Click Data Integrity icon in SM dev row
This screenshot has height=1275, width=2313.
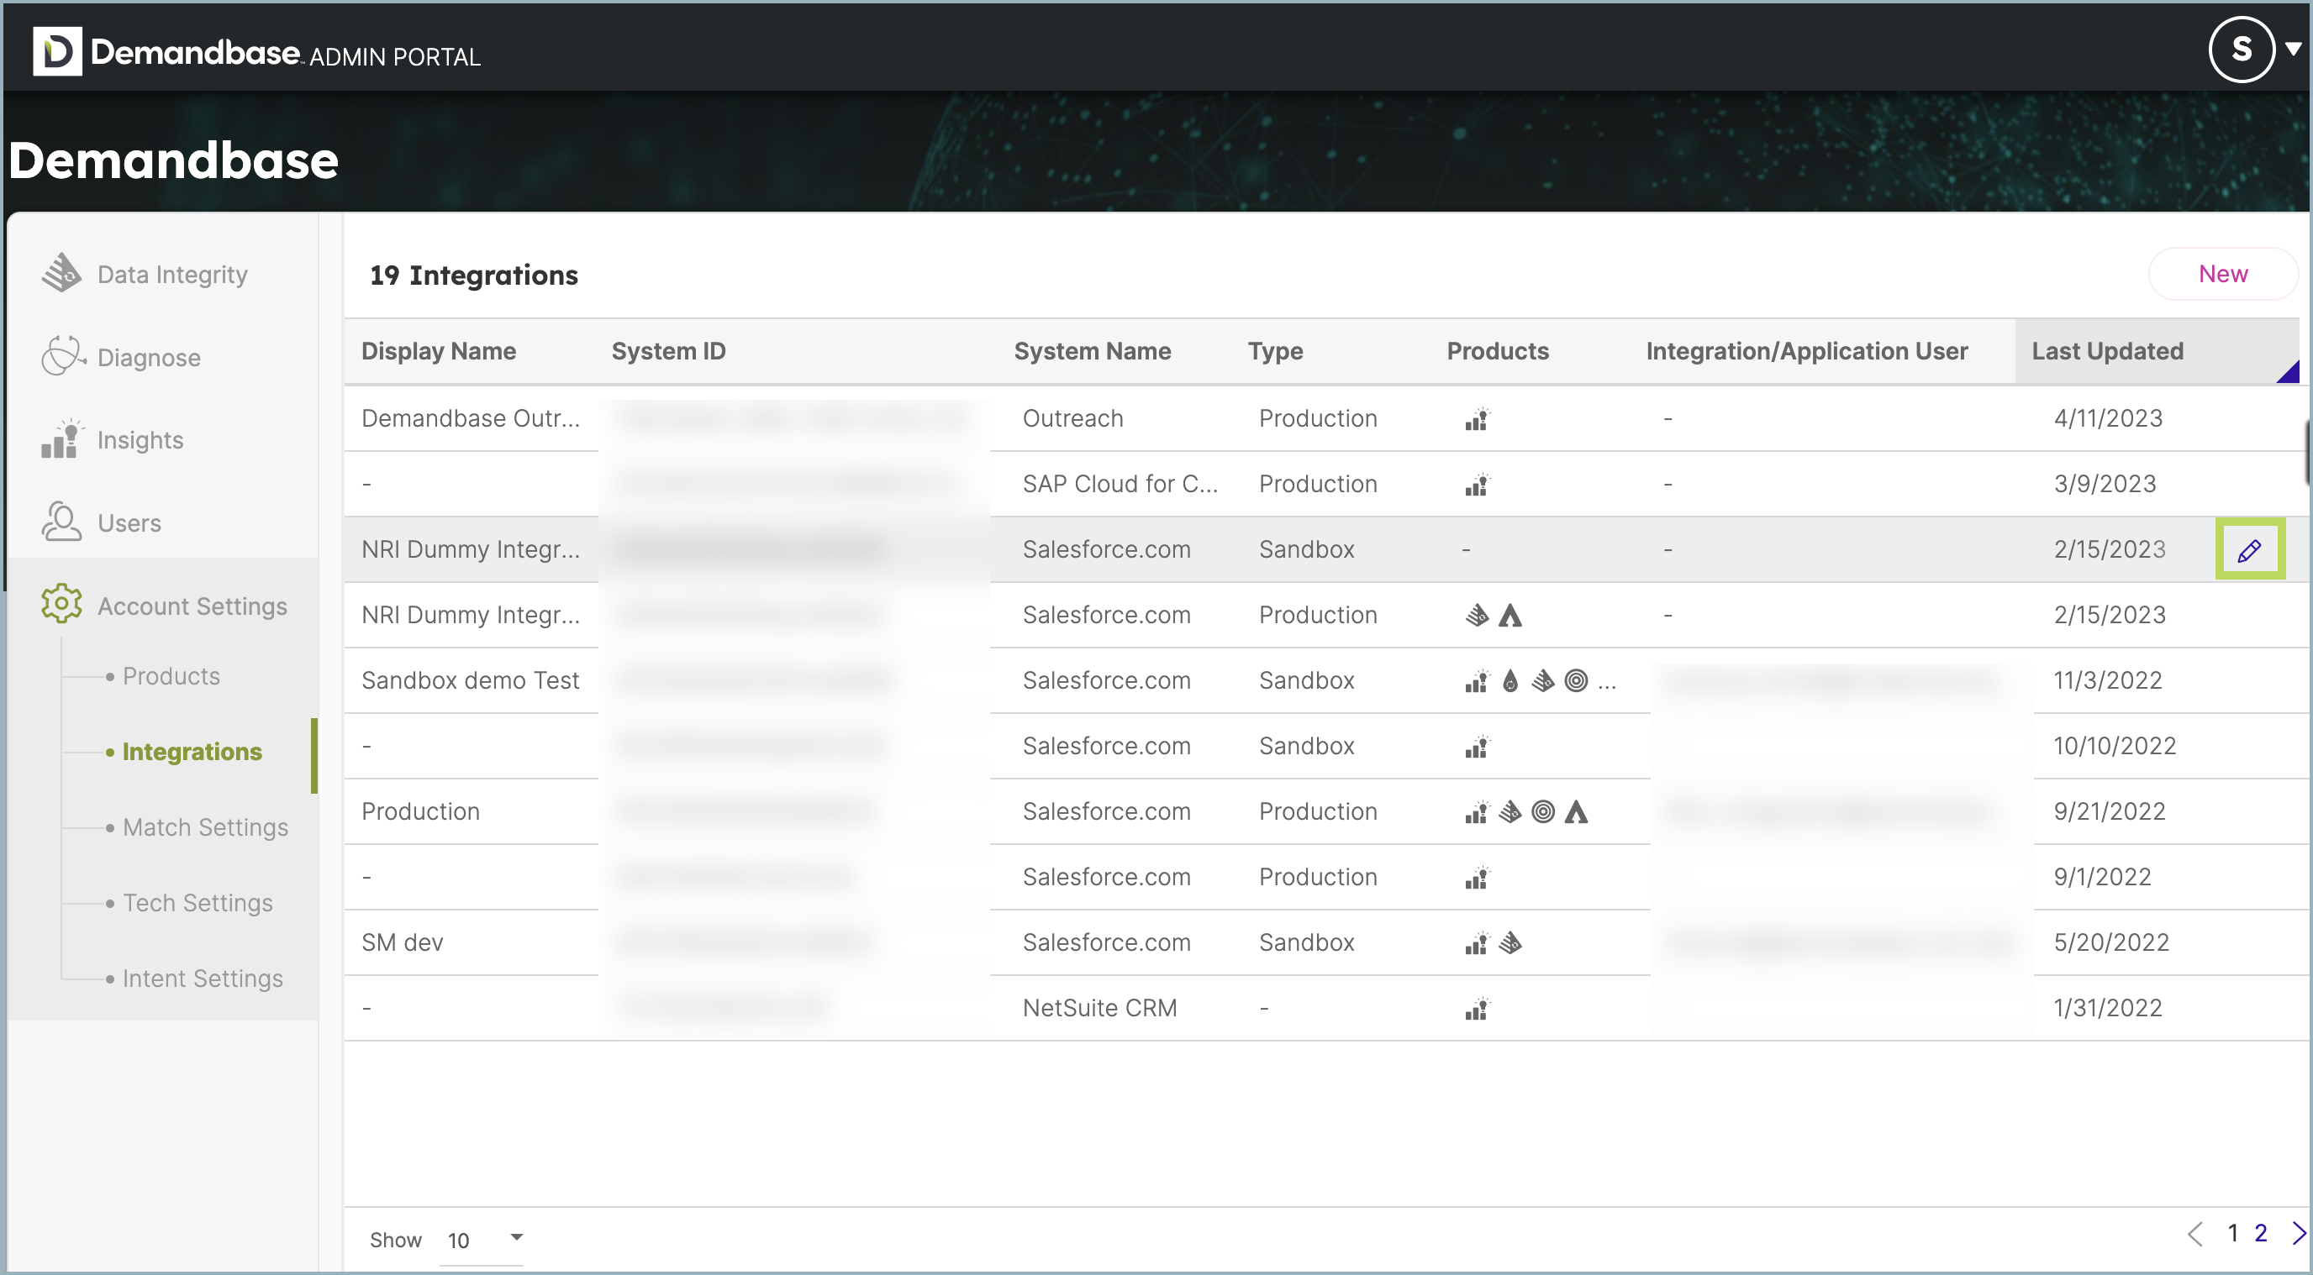pos(1510,942)
